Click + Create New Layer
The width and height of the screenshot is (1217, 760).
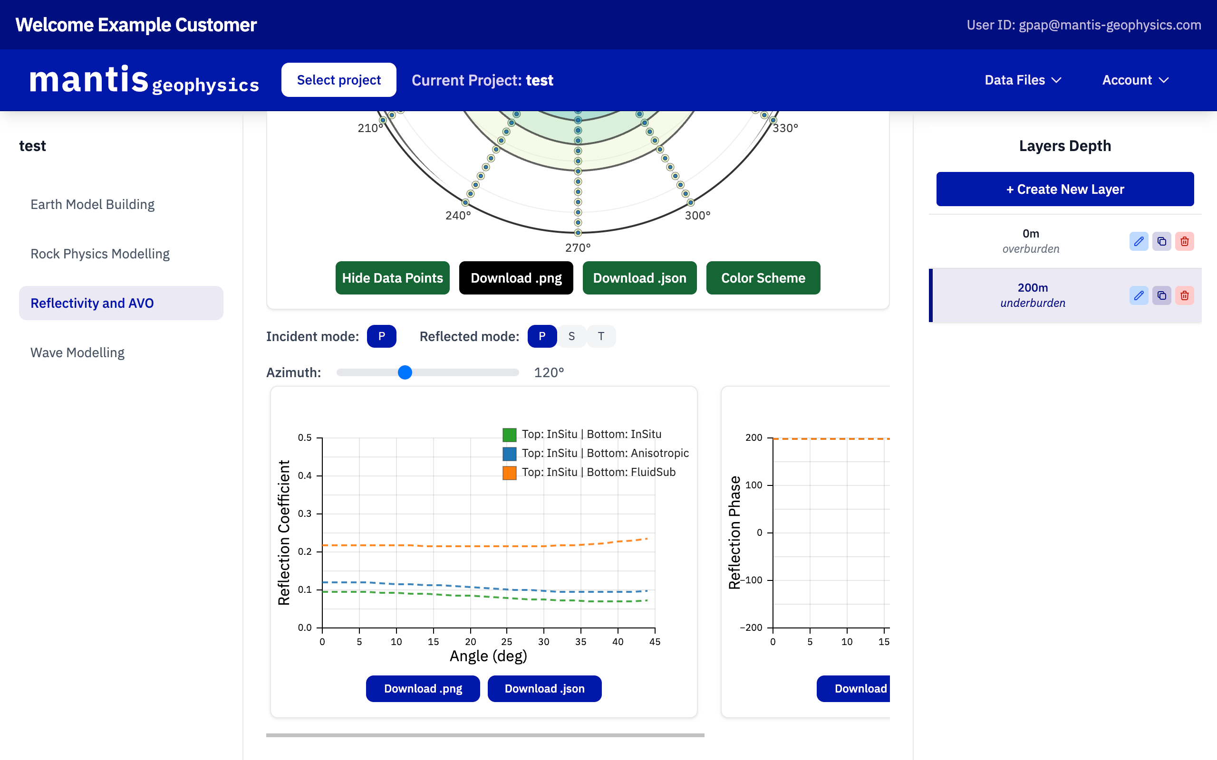coord(1065,189)
